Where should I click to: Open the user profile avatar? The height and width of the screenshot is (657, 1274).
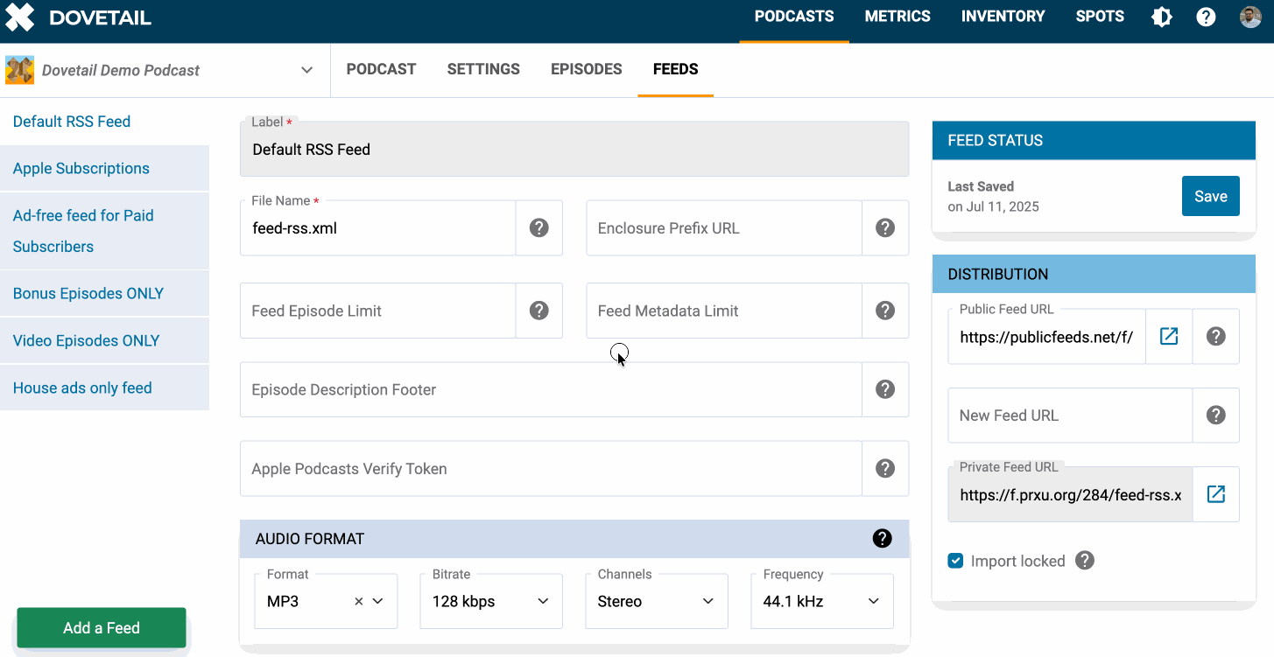click(1250, 17)
